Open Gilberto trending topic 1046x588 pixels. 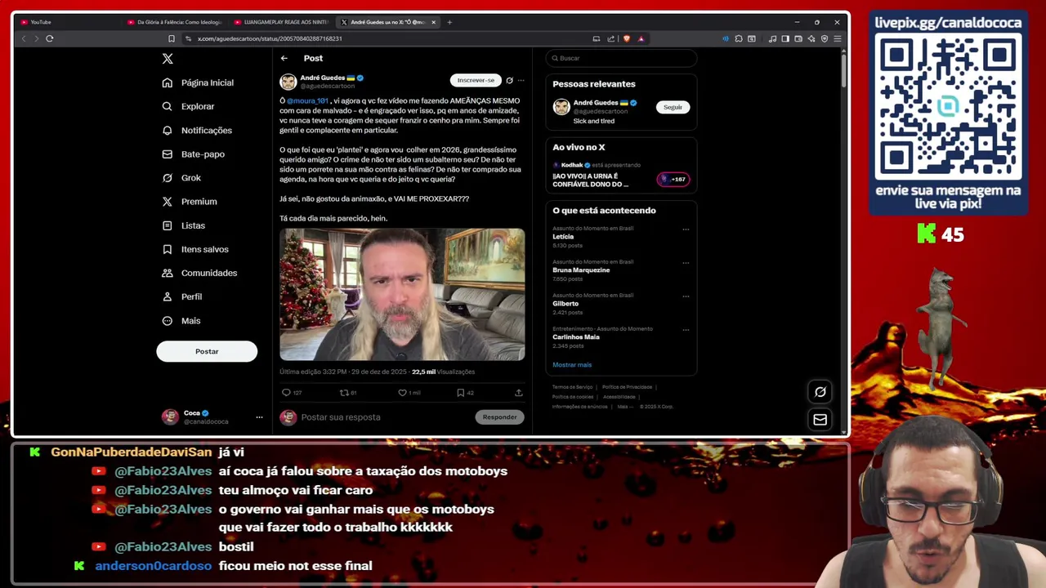pos(565,304)
